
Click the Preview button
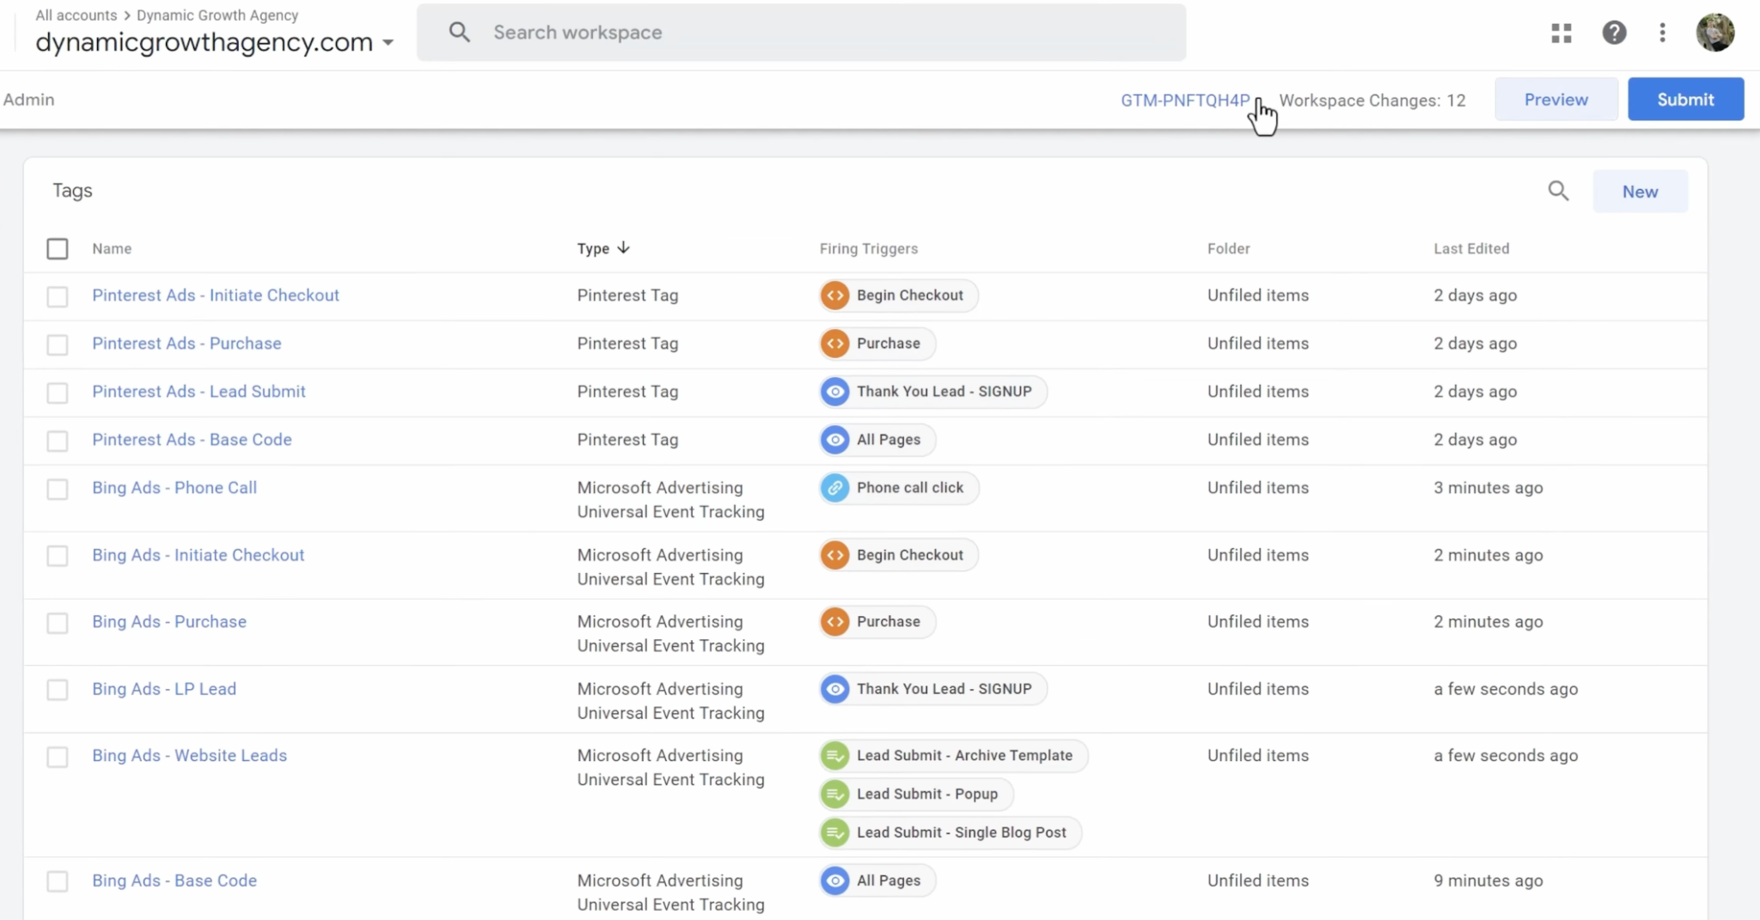click(1556, 100)
